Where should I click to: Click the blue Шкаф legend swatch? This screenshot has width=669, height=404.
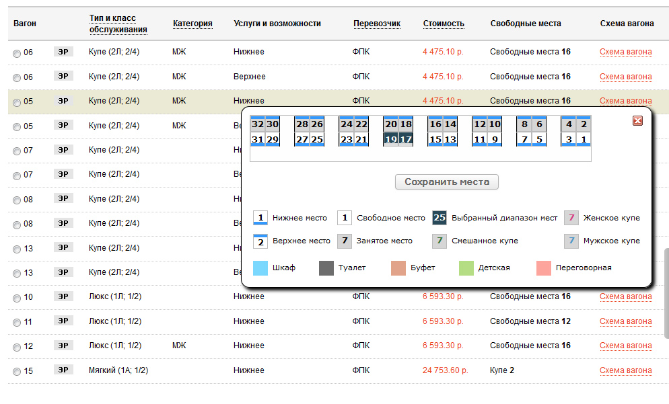260,268
